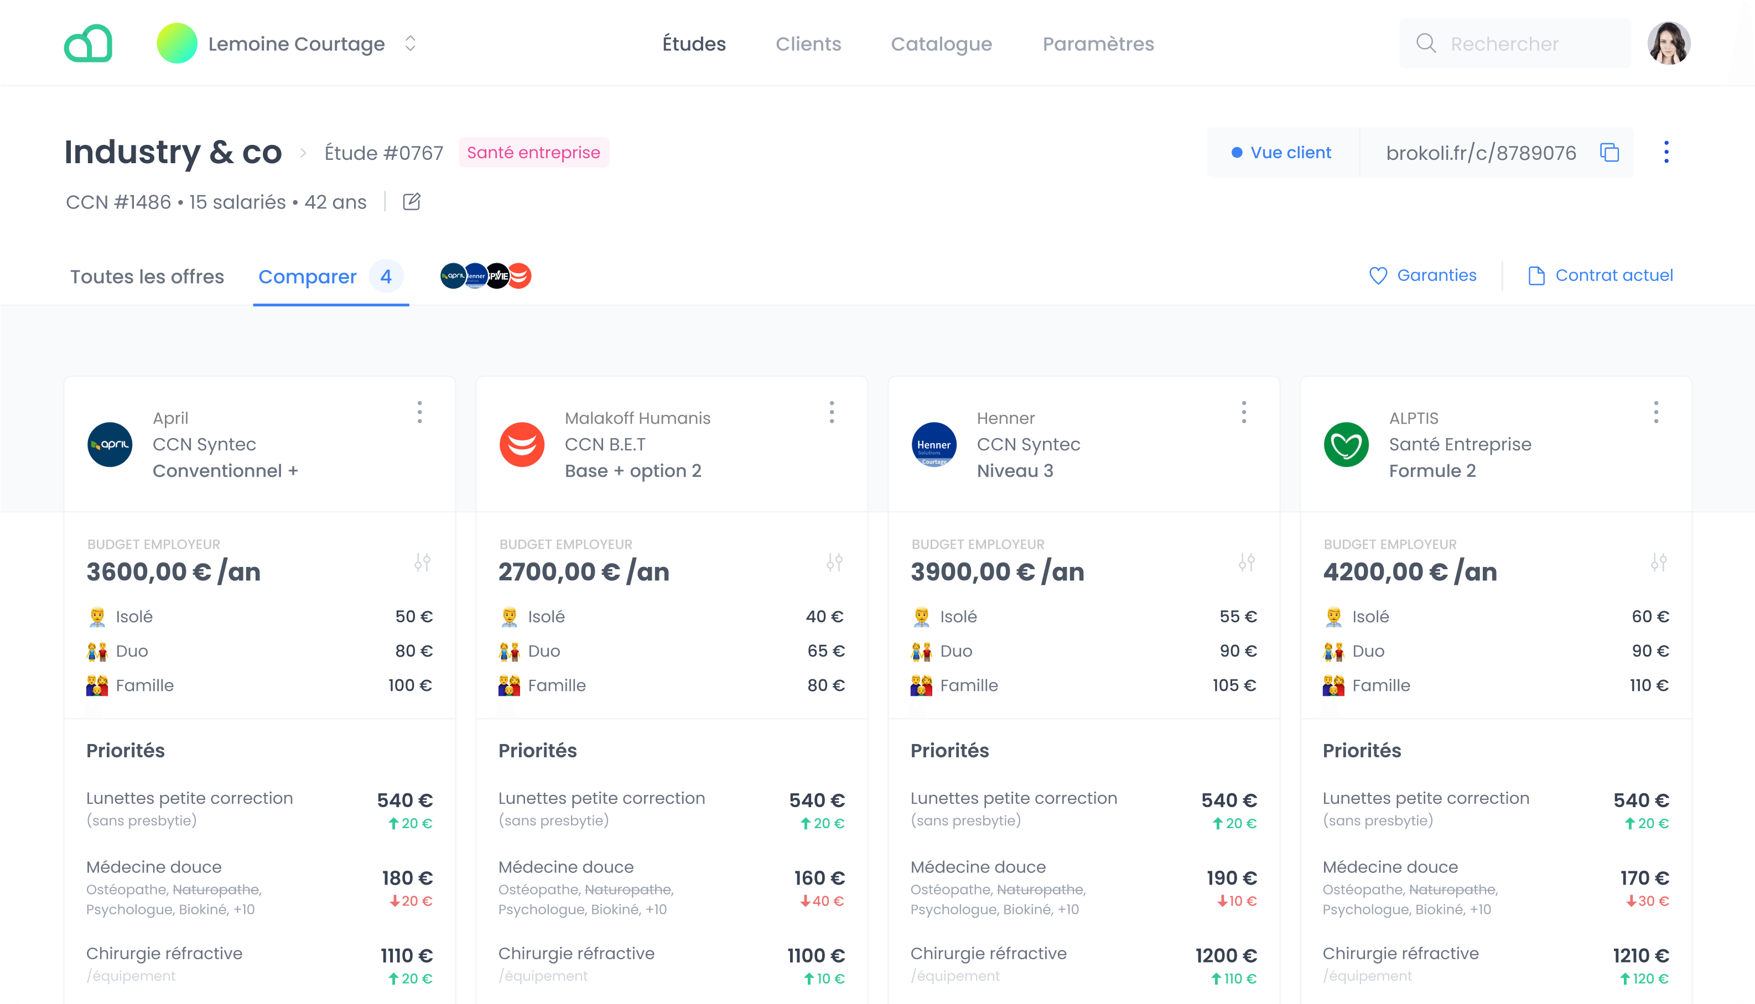
Task: Switch to Toutes les offres tab
Action: coord(147,277)
